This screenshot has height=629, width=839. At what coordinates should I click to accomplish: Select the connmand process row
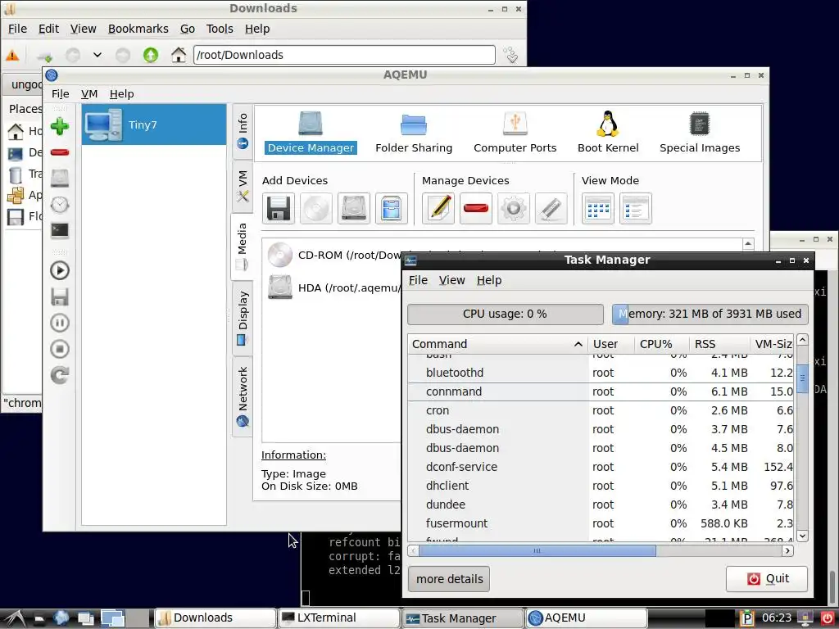click(601, 391)
